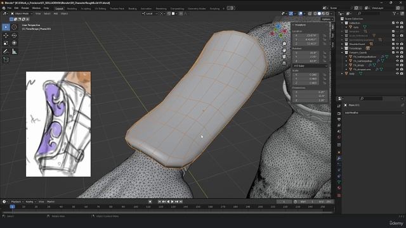Hide the body object with eye icon

[398, 73]
